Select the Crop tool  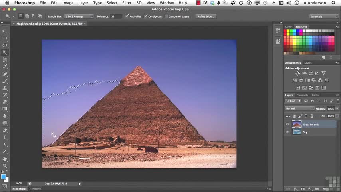pos(4,60)
